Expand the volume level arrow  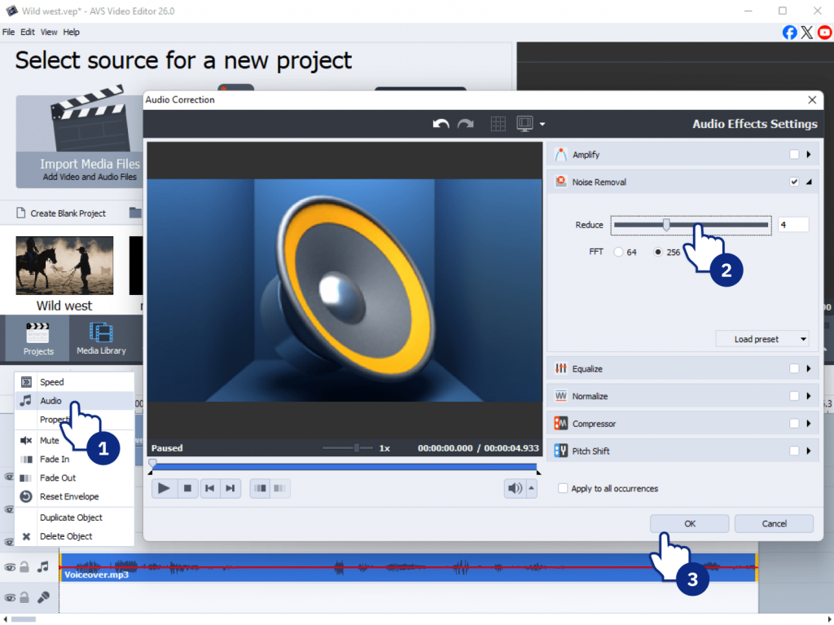tap(531, 488)
